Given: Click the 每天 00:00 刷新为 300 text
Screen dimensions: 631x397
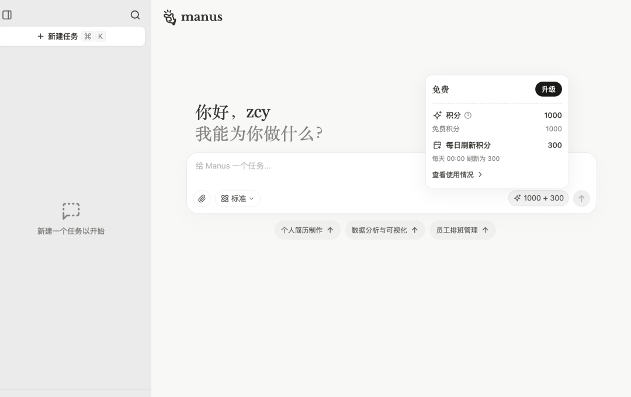Looking at the screenshot, I should pyautogui.click(x=466, y=159).
